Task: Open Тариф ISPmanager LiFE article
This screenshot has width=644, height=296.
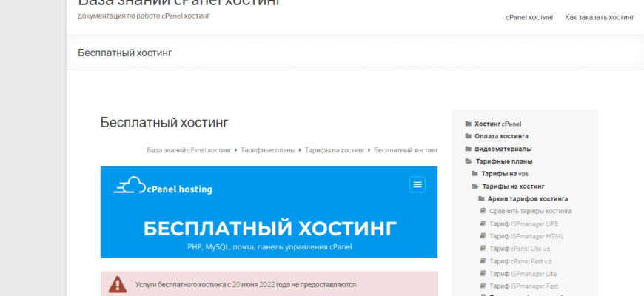Action: click(524, 223)
